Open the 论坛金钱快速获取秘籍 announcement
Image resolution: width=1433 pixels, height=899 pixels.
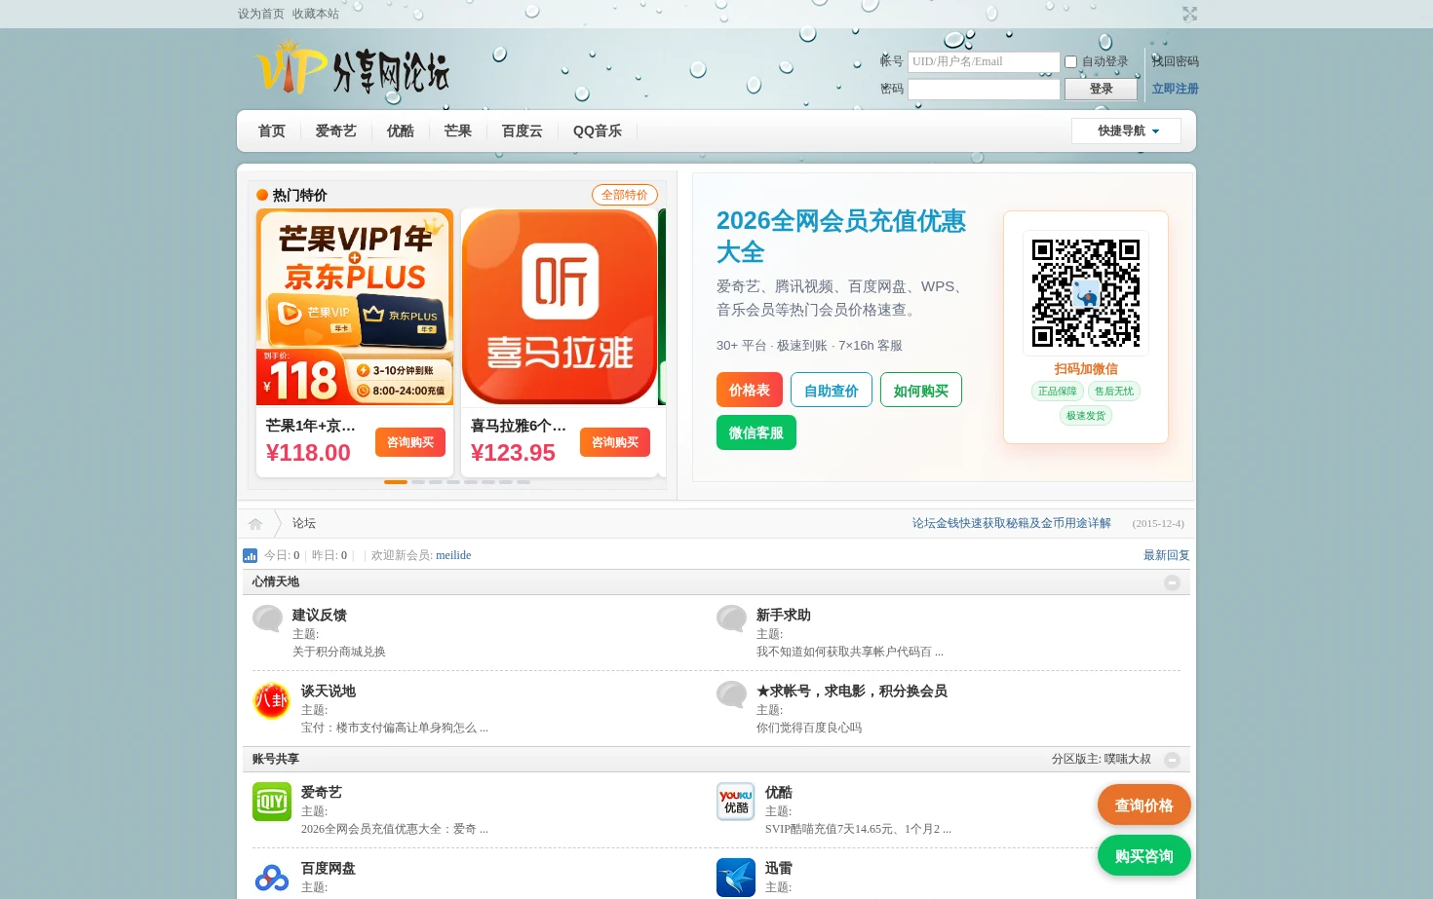click(x=1011, y=523)
